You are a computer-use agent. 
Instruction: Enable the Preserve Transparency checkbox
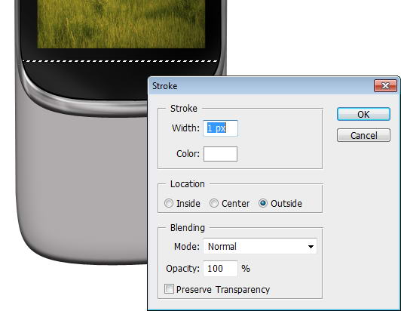(x=169, y=289)
